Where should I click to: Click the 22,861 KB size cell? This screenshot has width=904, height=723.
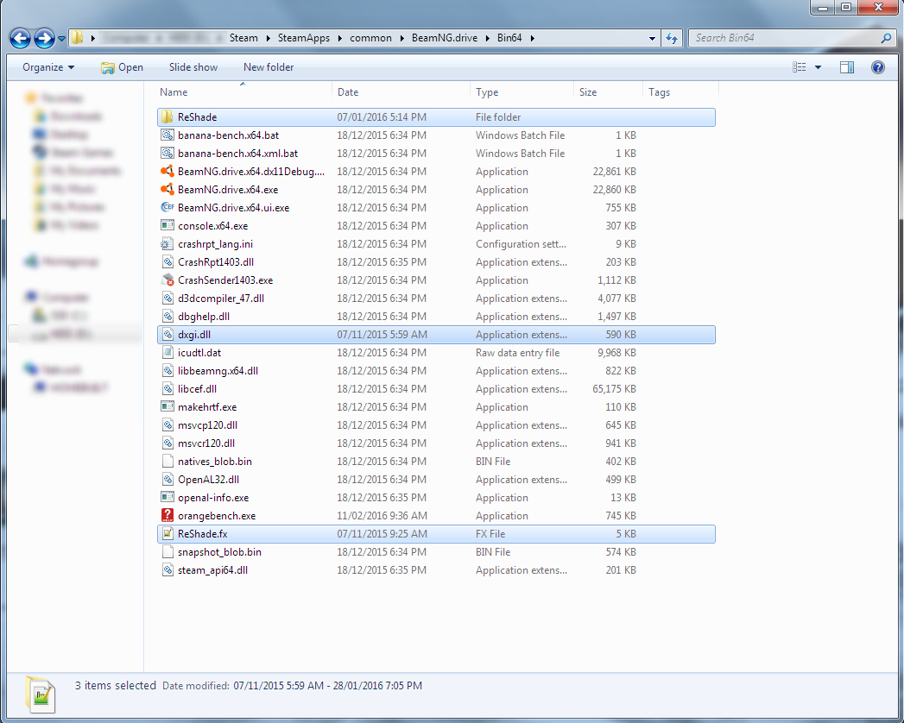pyautogui.click(x=615, y=172)
